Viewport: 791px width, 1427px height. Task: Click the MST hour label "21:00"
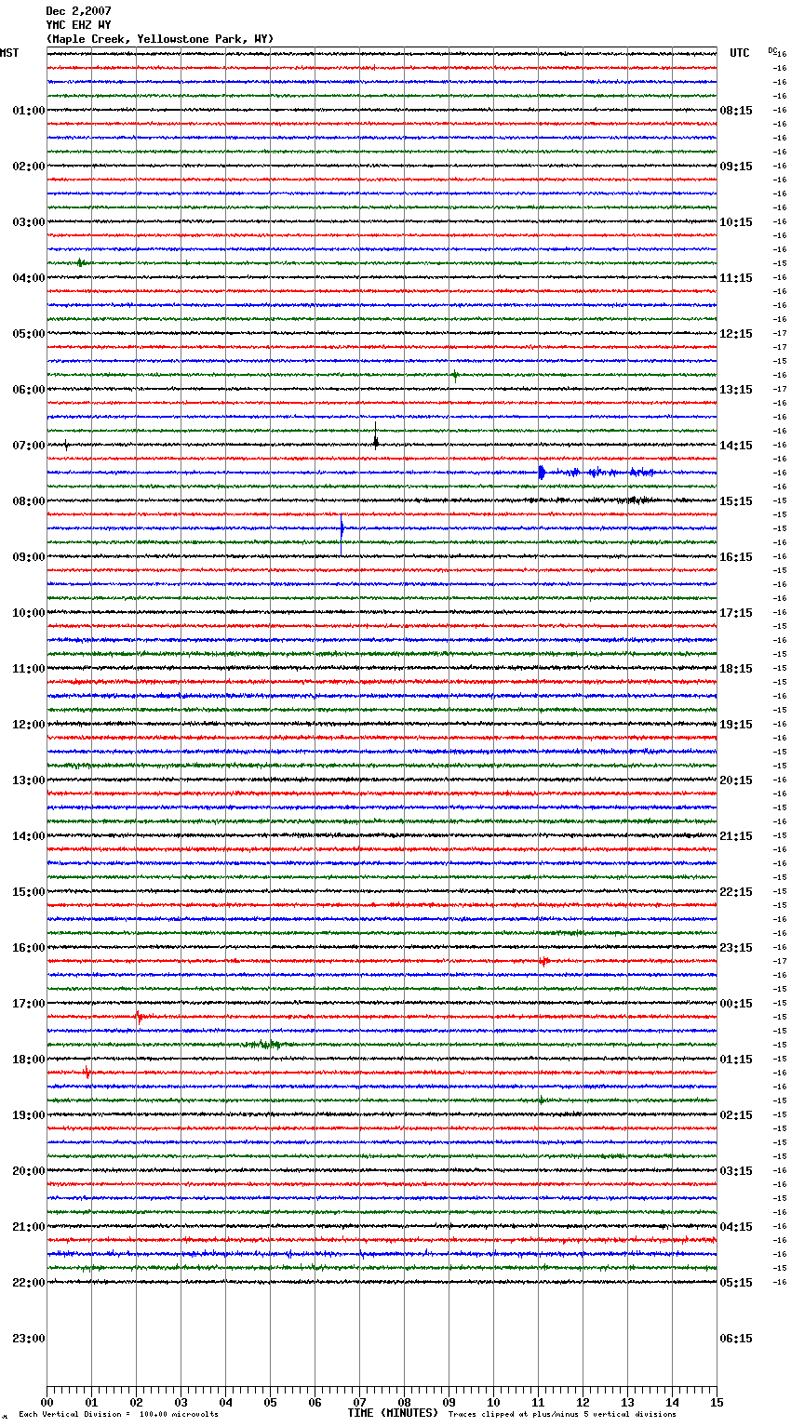29,1227
